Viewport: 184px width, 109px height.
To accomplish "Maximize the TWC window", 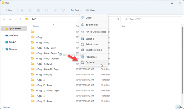I will (x=172, y=3).
